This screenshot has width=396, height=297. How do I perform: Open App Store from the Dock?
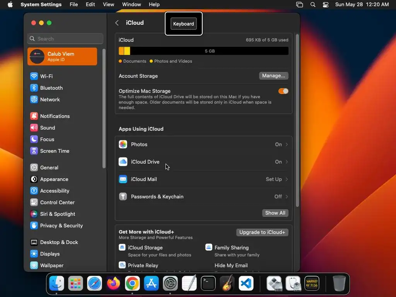tap(151, 283)
